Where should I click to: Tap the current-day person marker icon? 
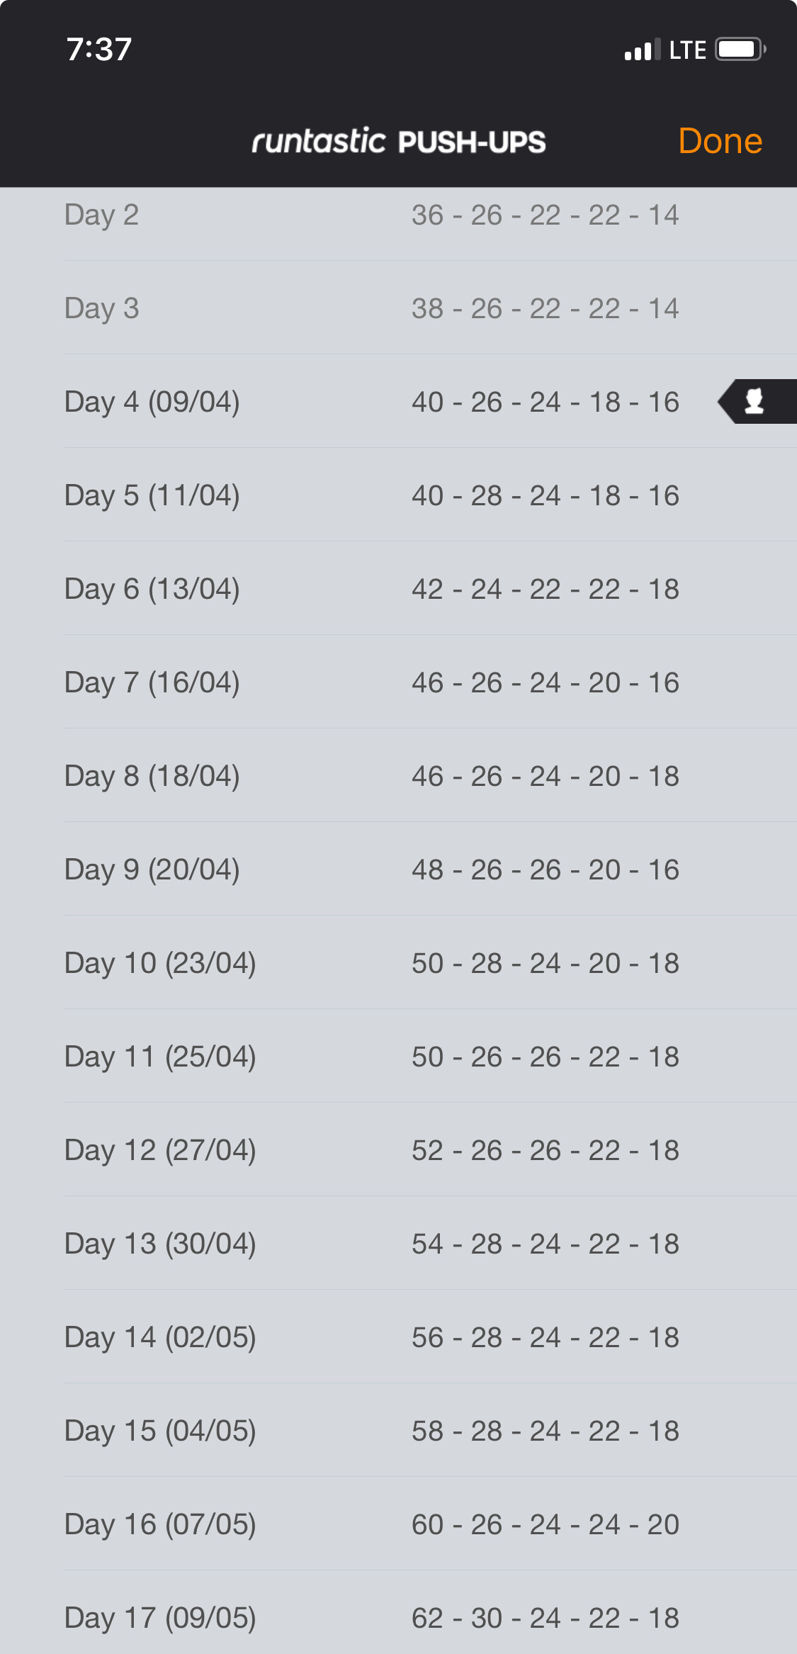pyautogui.click(x=757, y=402)
